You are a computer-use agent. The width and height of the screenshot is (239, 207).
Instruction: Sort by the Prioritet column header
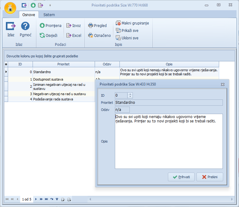click(x=63, y=64)
